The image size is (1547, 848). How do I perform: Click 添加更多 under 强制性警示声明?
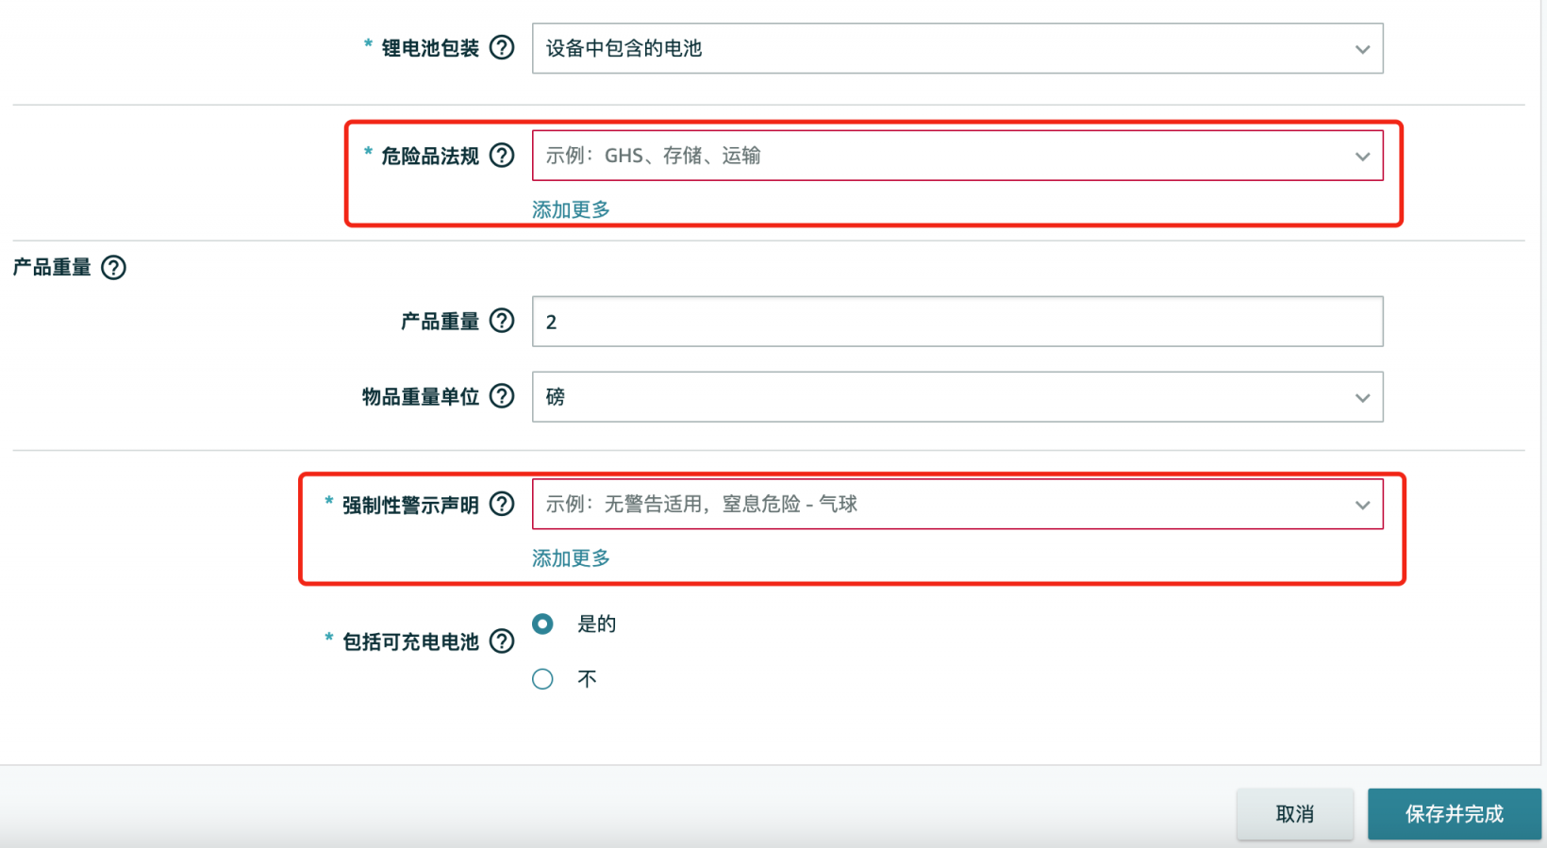[x=571, y=558]
